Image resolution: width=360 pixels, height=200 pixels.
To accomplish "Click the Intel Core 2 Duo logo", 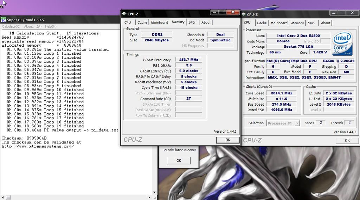I will [343, 44].
